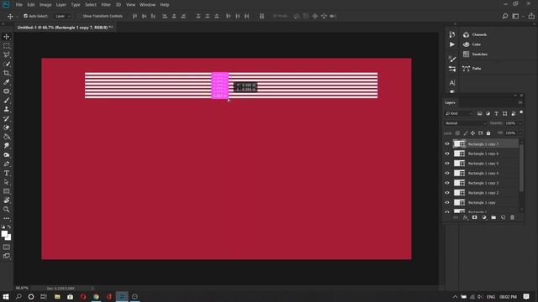This screenshot has height=302, width=538.
Task: Select the Rectangle shape tool
Action: coord(7,191)
